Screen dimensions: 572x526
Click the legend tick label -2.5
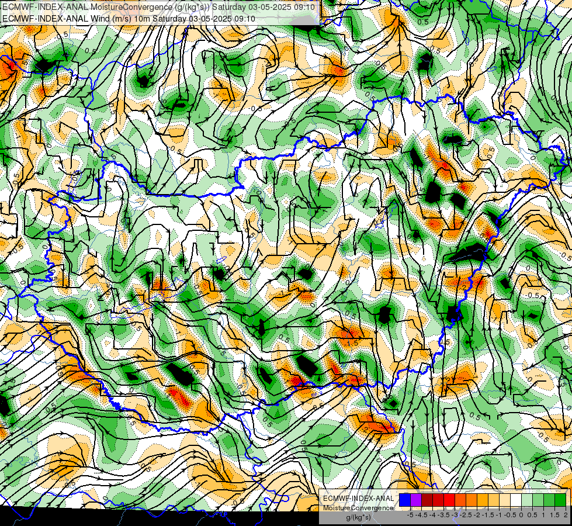[466, 515]
